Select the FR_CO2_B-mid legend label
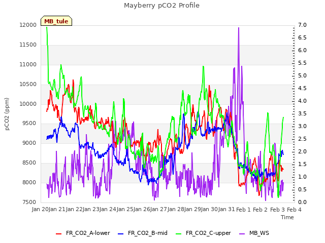 [x=148, y=233]
